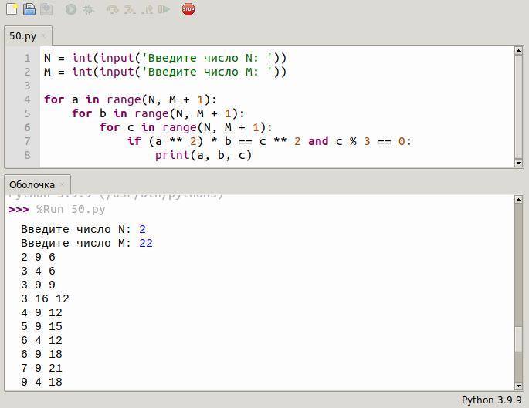Run the current script with green play icon

pos(71,10)
